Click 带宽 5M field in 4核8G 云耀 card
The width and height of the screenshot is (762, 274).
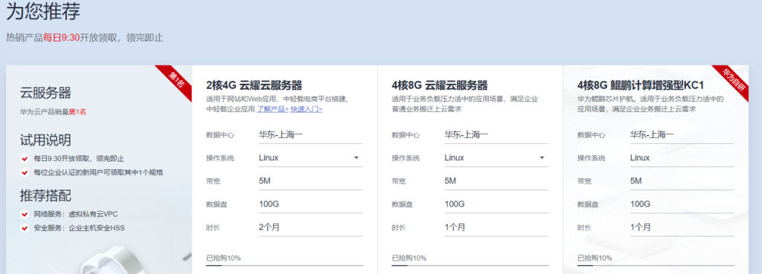(496, 181)
